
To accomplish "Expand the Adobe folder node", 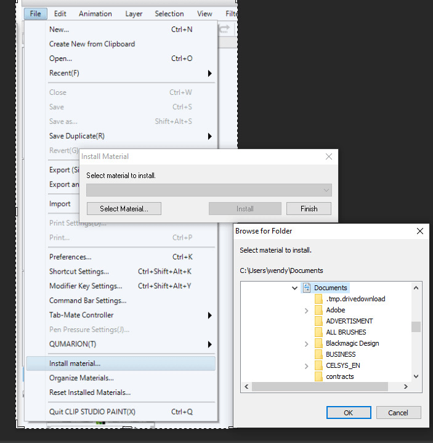I will pos(307,311).
